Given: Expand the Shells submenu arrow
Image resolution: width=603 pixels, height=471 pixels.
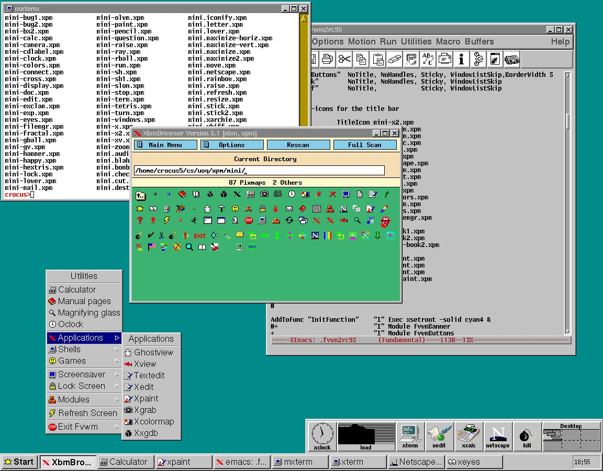Looking at the screenshot, I should tap(116, 349).
